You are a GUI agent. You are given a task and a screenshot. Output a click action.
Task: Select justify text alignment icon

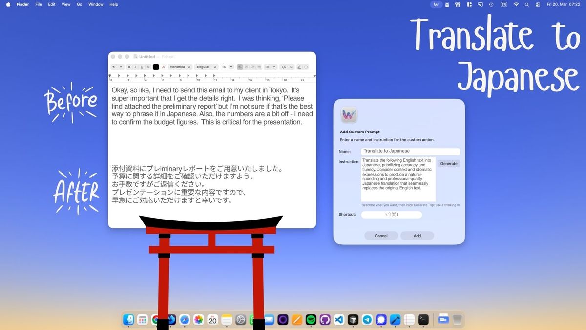click(259, 67)
